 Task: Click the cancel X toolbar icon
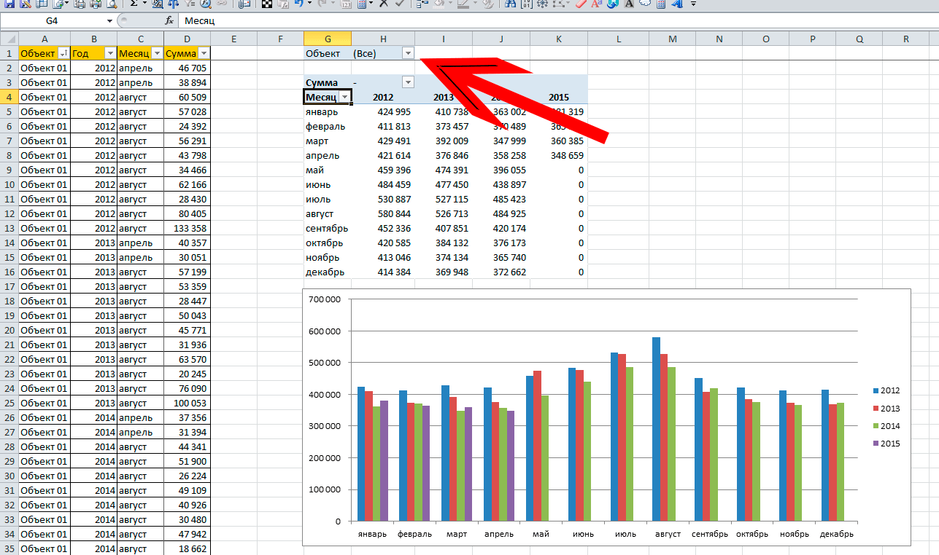382,4
